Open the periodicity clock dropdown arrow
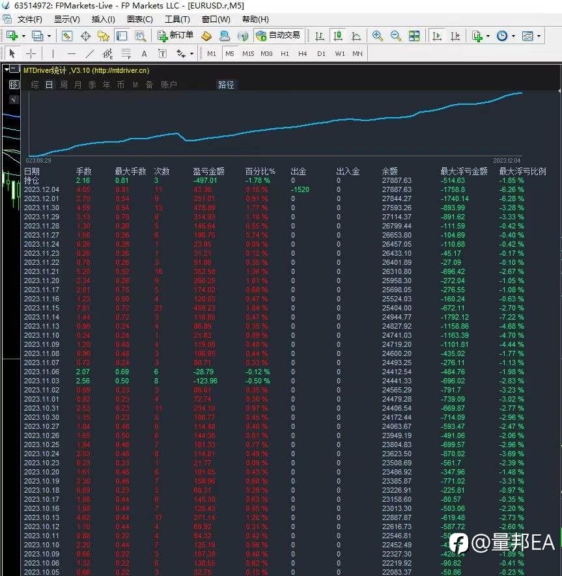This screenshot has height=576, width=562. pyautogui.click(x=513, y=36)
